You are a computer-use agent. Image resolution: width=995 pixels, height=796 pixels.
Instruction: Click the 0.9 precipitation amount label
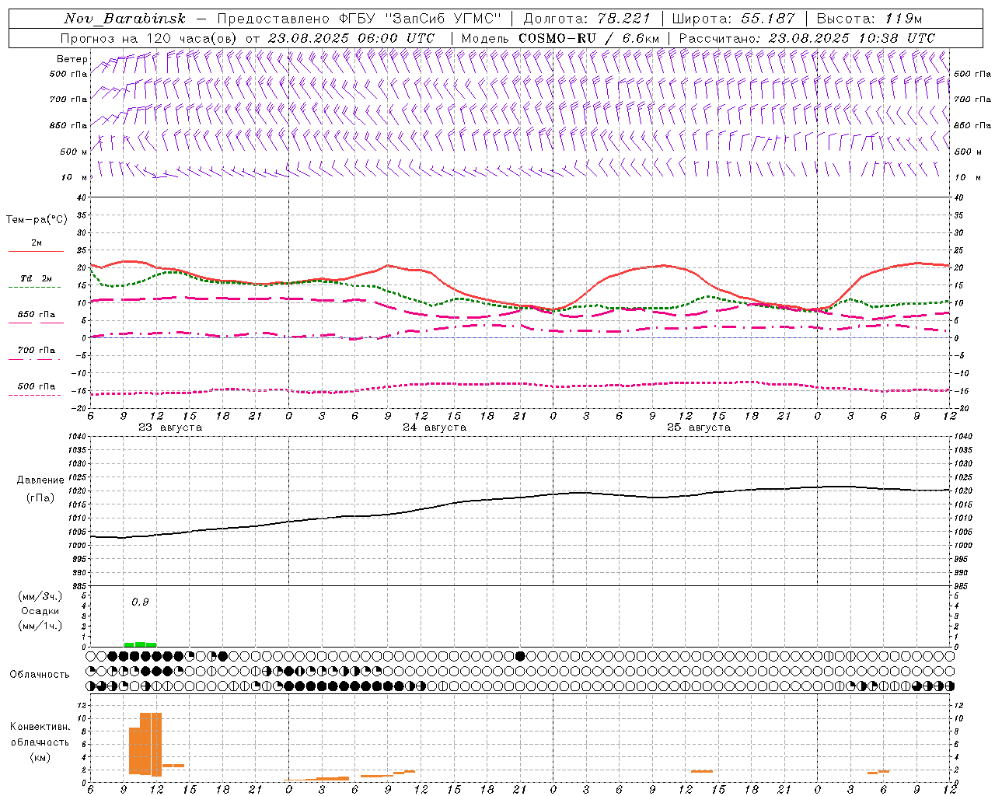140,602
